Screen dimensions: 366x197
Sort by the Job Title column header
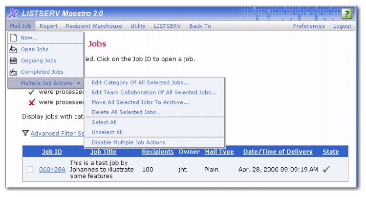(104, 152)
